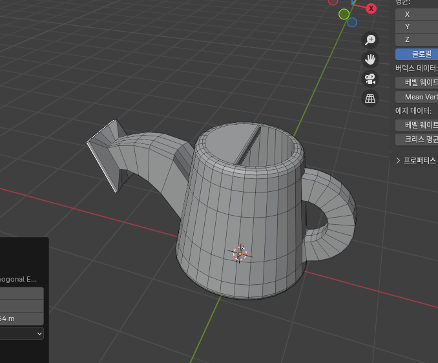
Task: Click the red X axis gizmo handle
Action: [371, 8]
